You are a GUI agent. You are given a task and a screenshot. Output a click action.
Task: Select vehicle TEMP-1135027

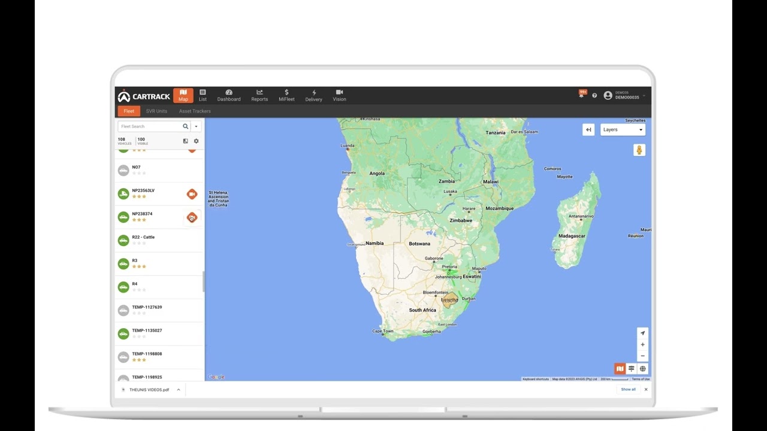click(x=160, y=334)
